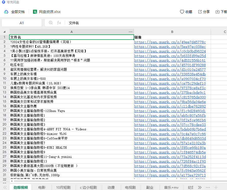
Task: Switch to the 10月短剧 sheet tab
Action: tap(63, 187)
